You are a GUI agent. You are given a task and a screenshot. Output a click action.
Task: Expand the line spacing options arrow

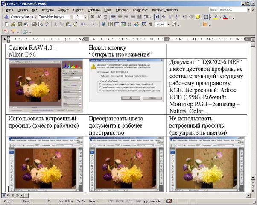(151, 17)
